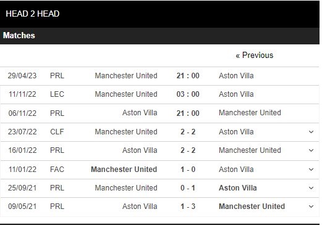Open the Matches tab header

tap(19, 35)
